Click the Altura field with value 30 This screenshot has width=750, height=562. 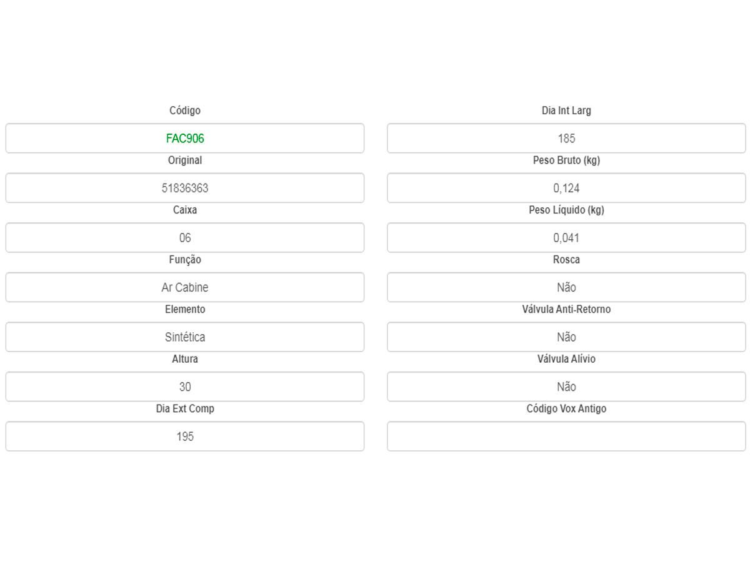tap(185, 387)
